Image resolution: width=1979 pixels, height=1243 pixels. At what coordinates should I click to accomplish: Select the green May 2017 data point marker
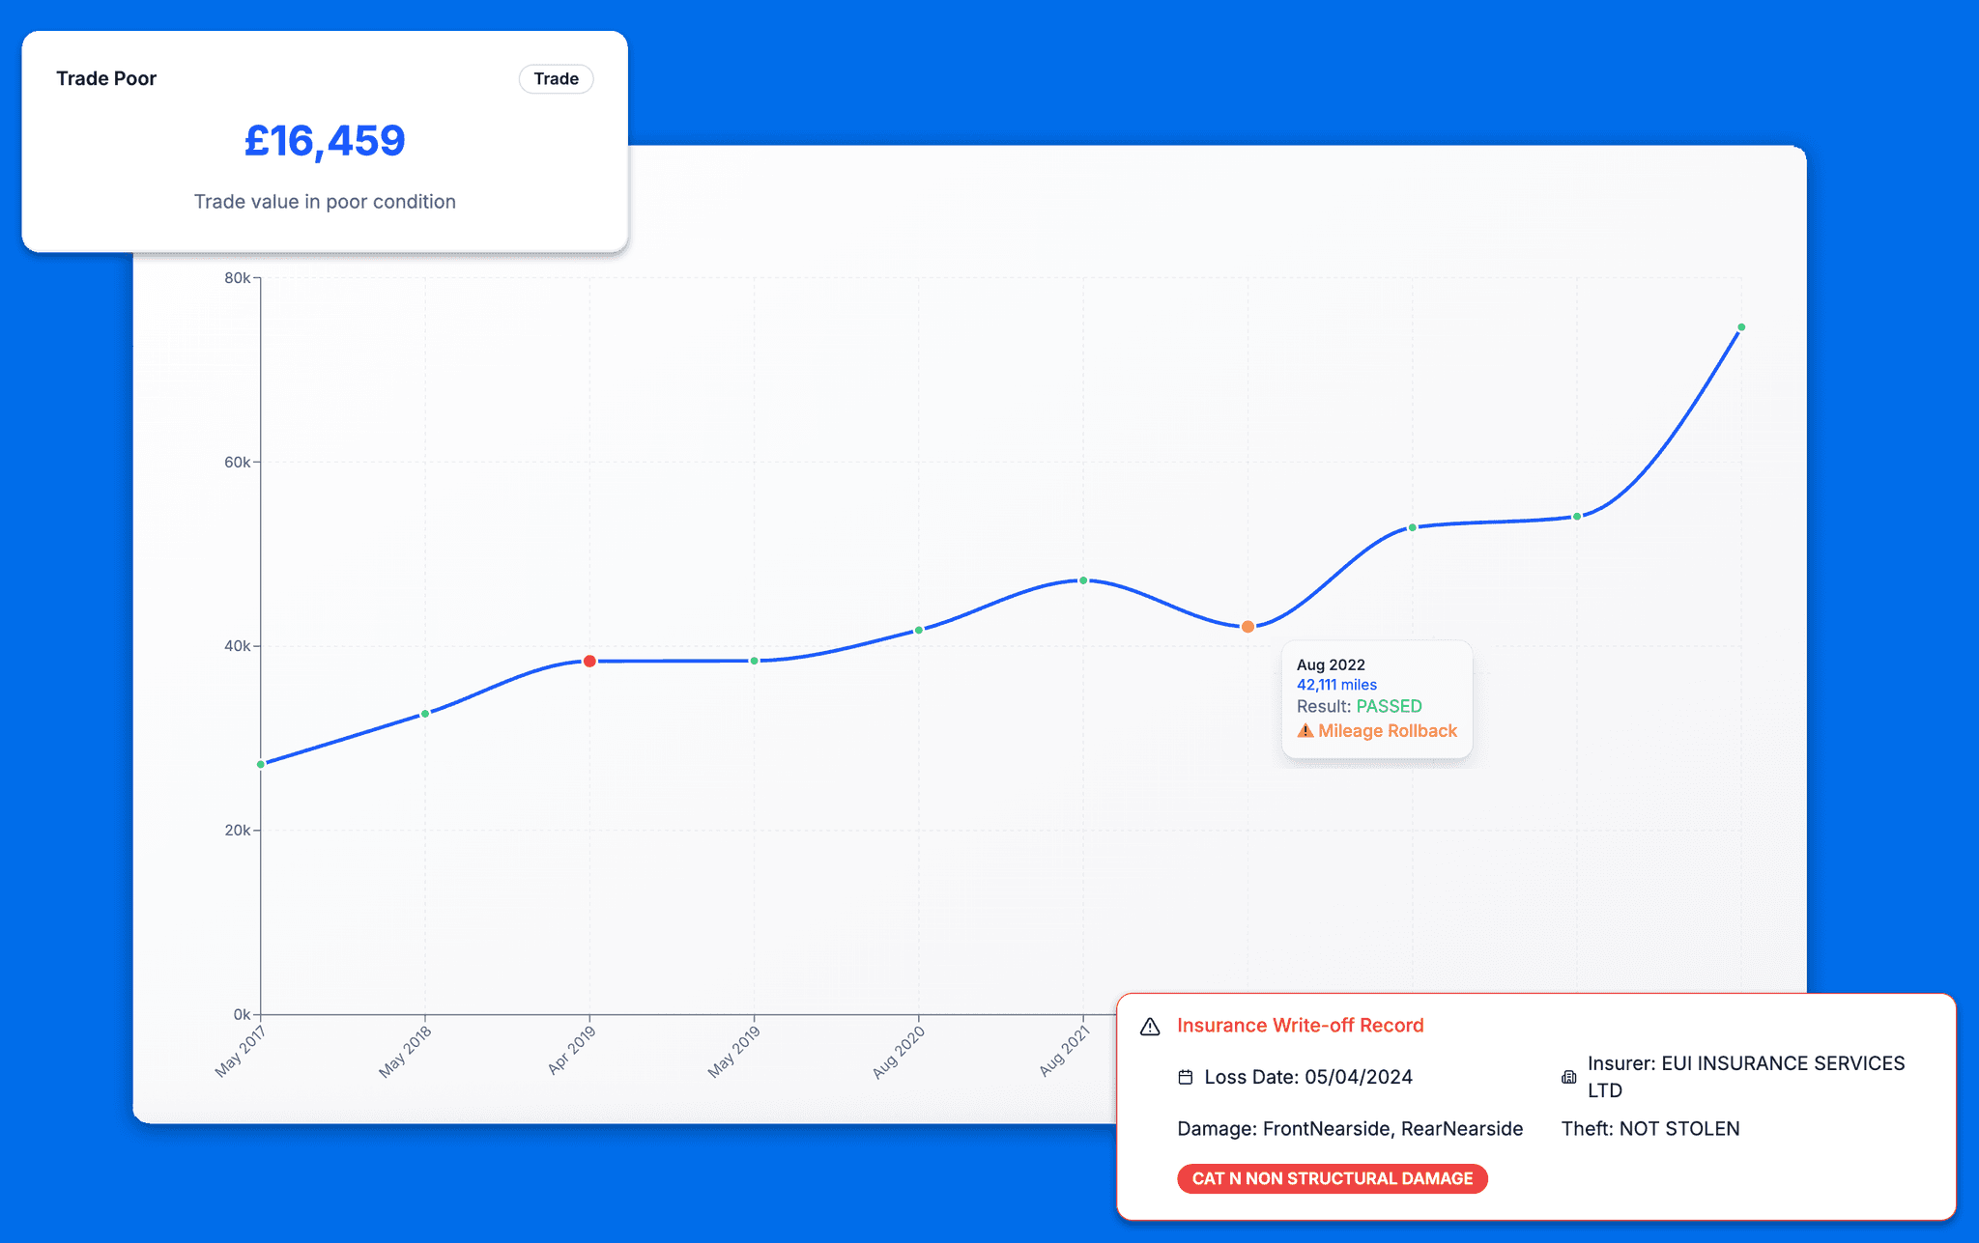pos(259,764)
